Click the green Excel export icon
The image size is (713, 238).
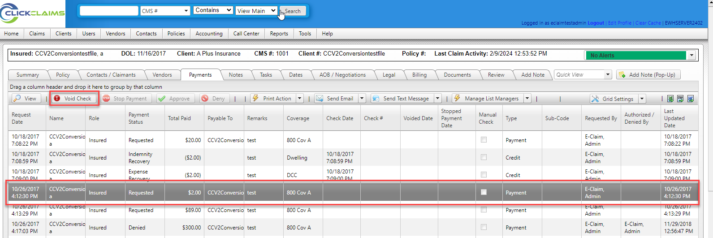click(670, 99)
